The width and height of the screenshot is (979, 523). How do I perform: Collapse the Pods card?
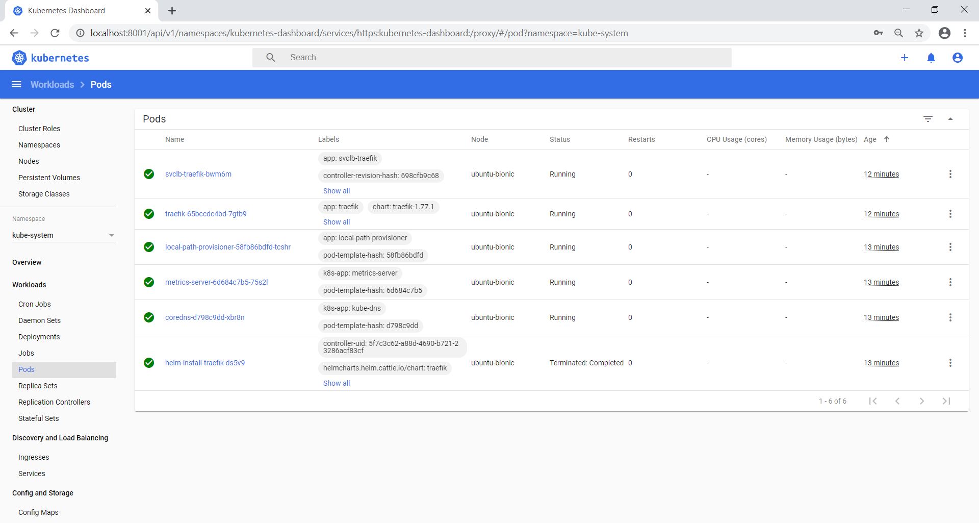(x=950, y=119)
